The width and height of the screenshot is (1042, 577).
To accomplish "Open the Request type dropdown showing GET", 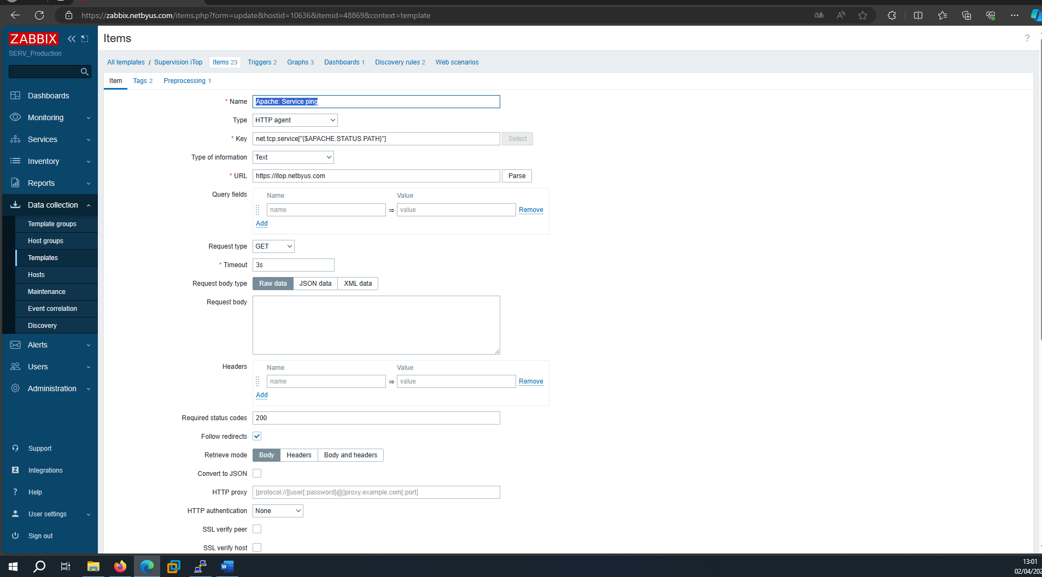I will pyautogui.click(x=273, y=246).
